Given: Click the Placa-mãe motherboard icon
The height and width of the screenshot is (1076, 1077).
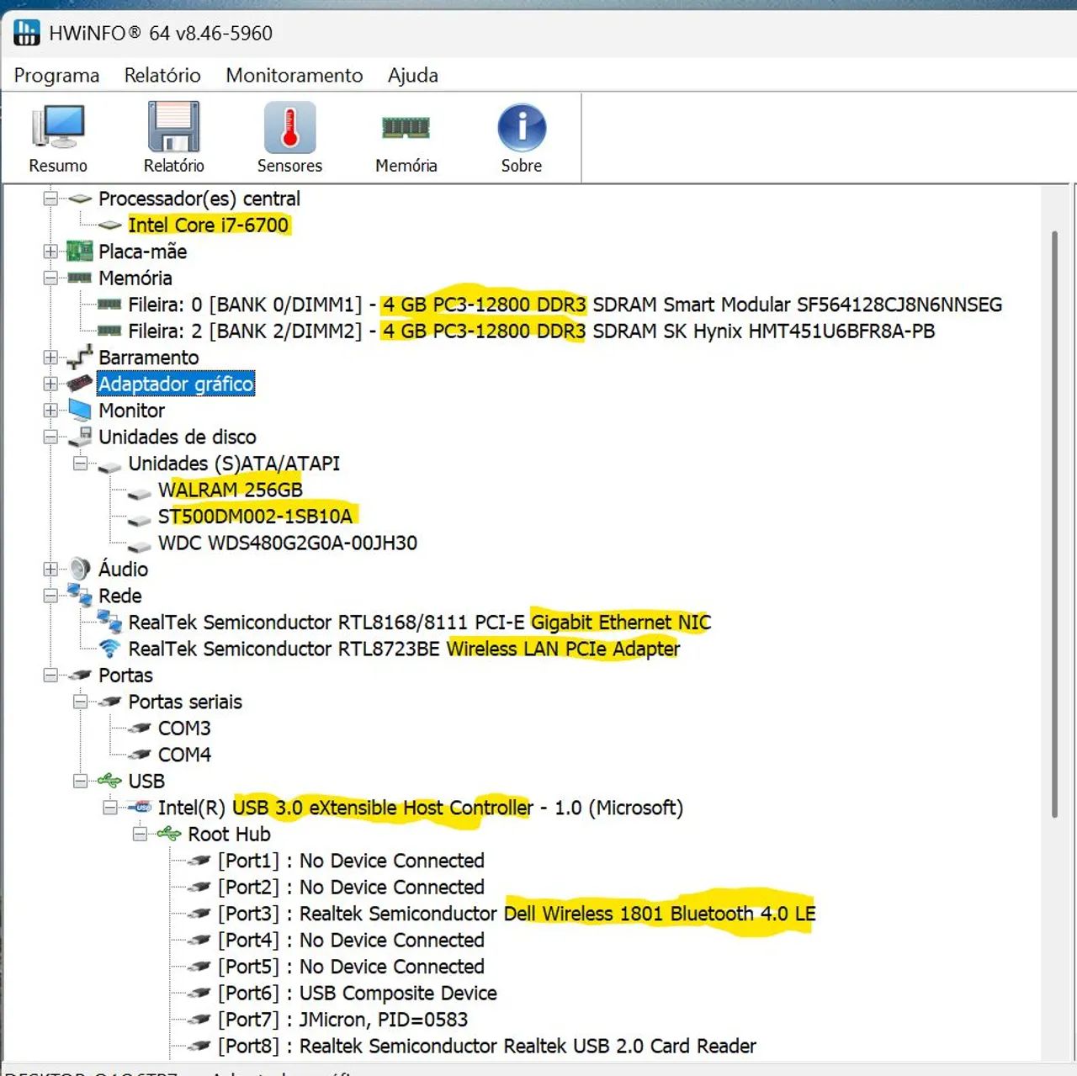Looking at the screenshot, I should (x=79, y=251).
